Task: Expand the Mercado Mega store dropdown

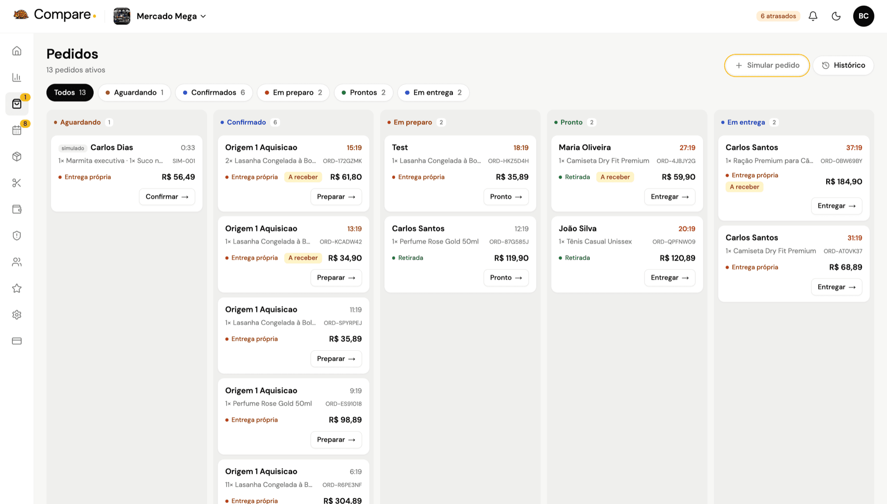Action: 171,16
